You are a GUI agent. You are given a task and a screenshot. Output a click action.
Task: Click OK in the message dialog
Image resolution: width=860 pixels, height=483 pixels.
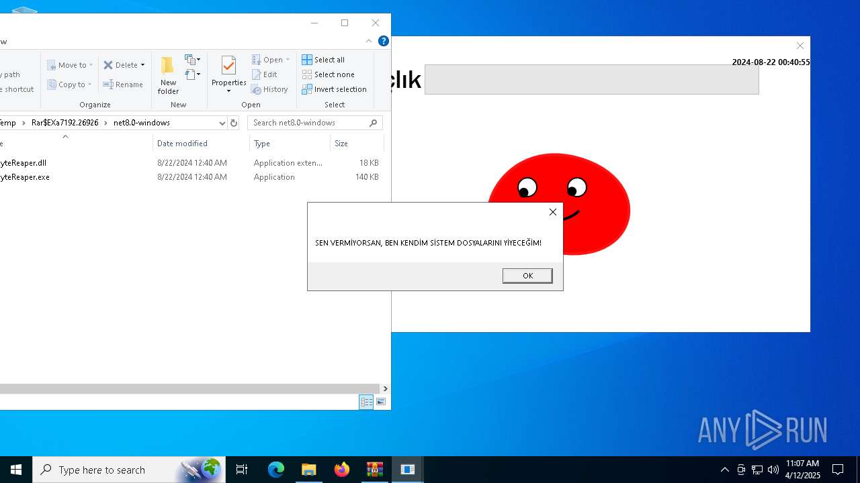[527, 276]
